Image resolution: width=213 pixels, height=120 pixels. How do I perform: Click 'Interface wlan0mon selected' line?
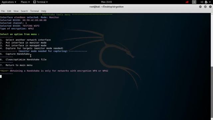(x=30, y=17)
